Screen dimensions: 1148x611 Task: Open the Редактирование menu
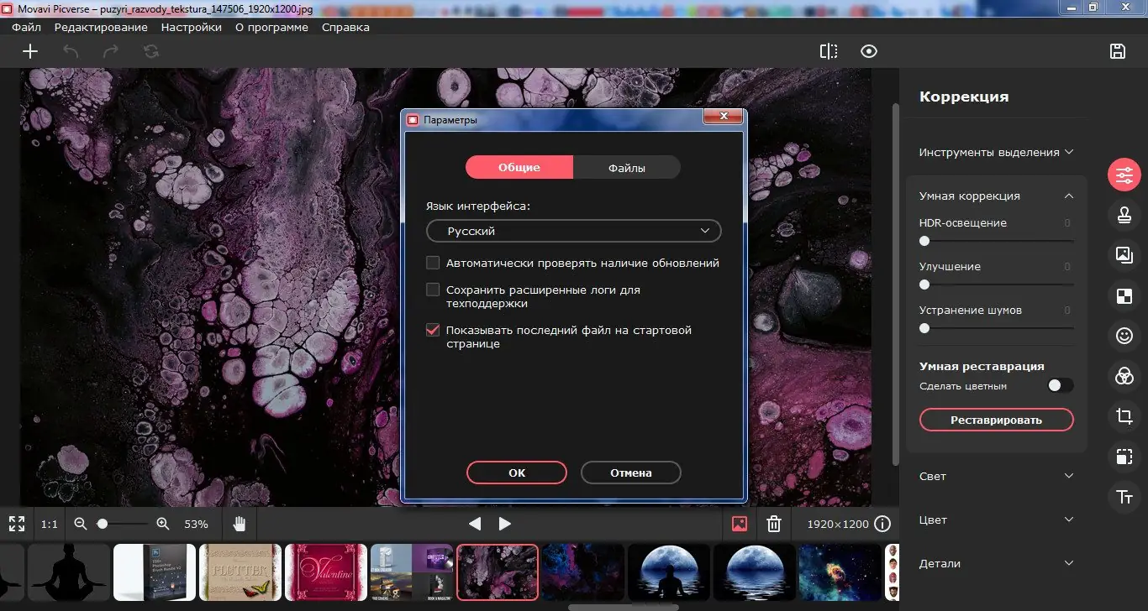click(x=101, y=27)
